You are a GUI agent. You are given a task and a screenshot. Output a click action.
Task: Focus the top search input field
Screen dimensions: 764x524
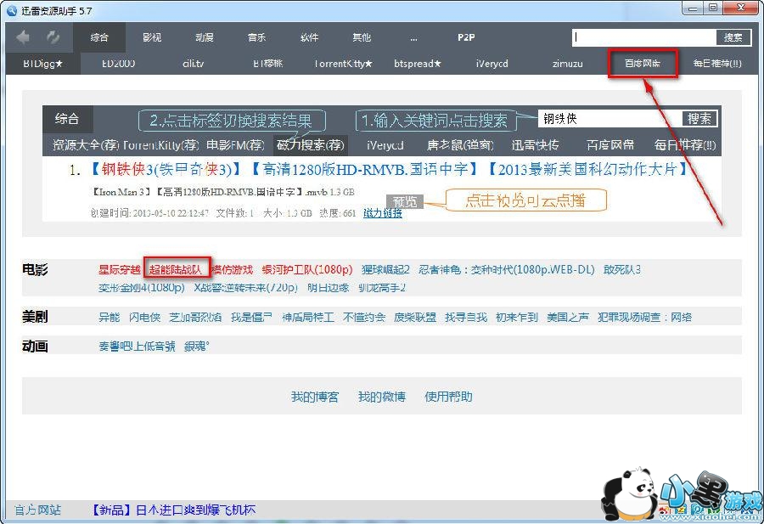click(x=644, y=37)
